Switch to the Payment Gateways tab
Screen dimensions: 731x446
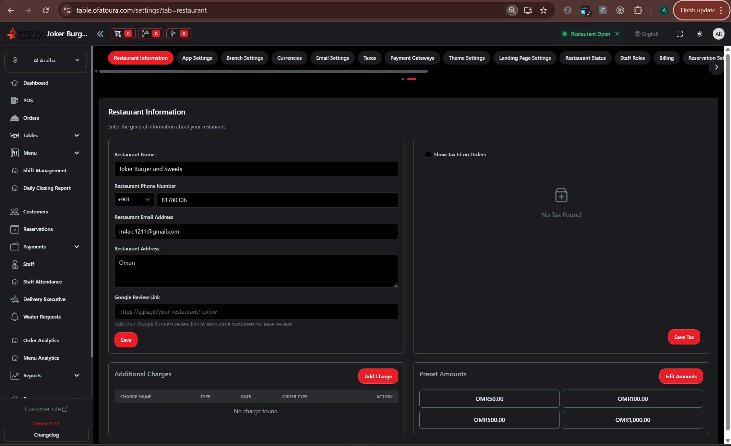tap(412, 58)
